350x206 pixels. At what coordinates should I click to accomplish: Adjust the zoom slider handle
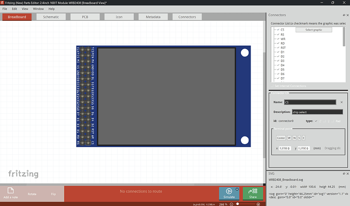pyautogui.click(x=238, y=204)
